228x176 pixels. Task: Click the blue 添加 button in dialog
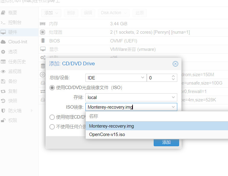point(166,142)
